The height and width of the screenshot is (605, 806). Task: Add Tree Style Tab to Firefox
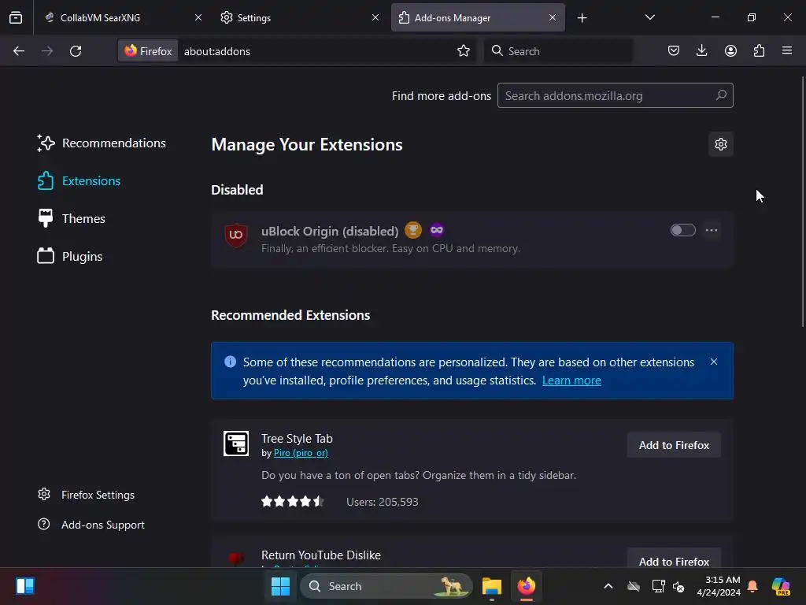674,445
